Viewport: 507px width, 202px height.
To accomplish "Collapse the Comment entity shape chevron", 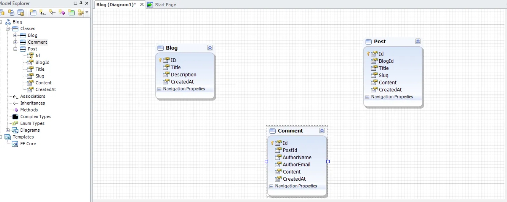I will click(x=322, y=131).
